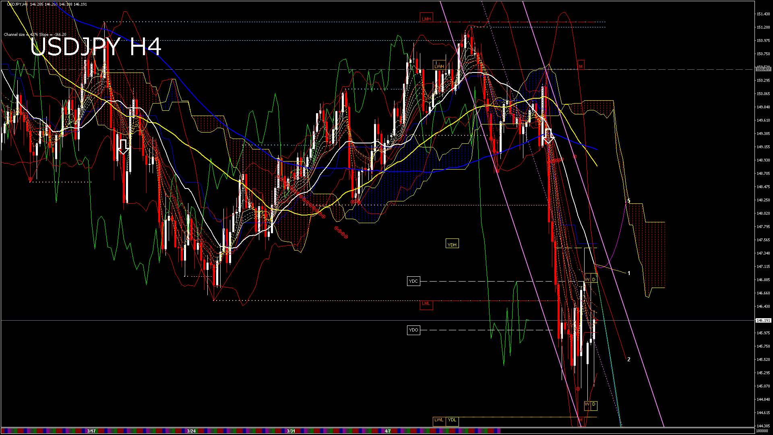Viewport: 773px width, 435px height.
Task: Click the white down arrow near 3/17 candles
Action: pos(124,147)
